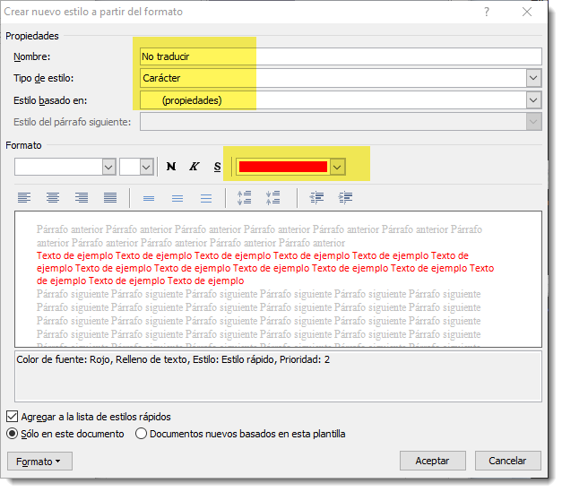Decrease paragraph spacing icon
This screenshot has width=562, height=492.
(272, 197)
